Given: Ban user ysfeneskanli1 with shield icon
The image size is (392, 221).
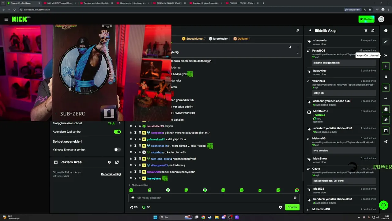Looking at the screenshot, I should click(140, 139).
